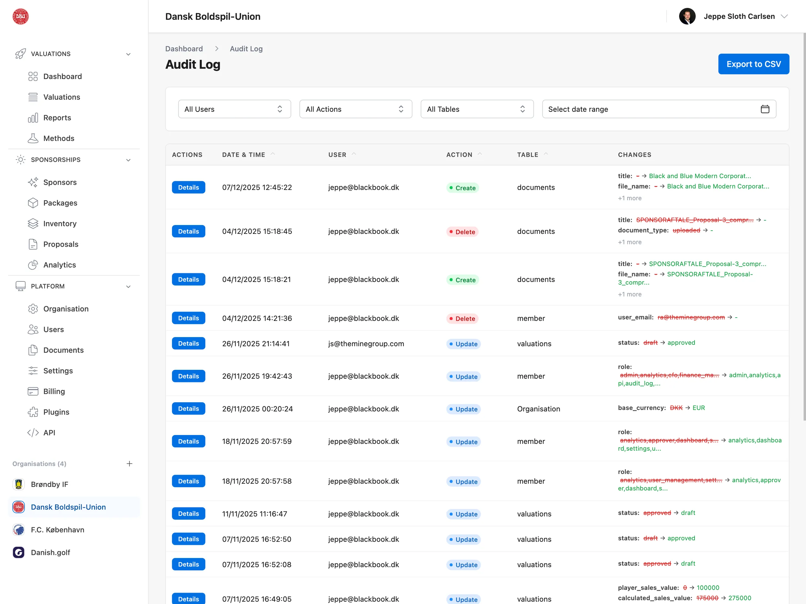Sort by the USER column header
Screen dimensions: 806x604
pos(342,155)
